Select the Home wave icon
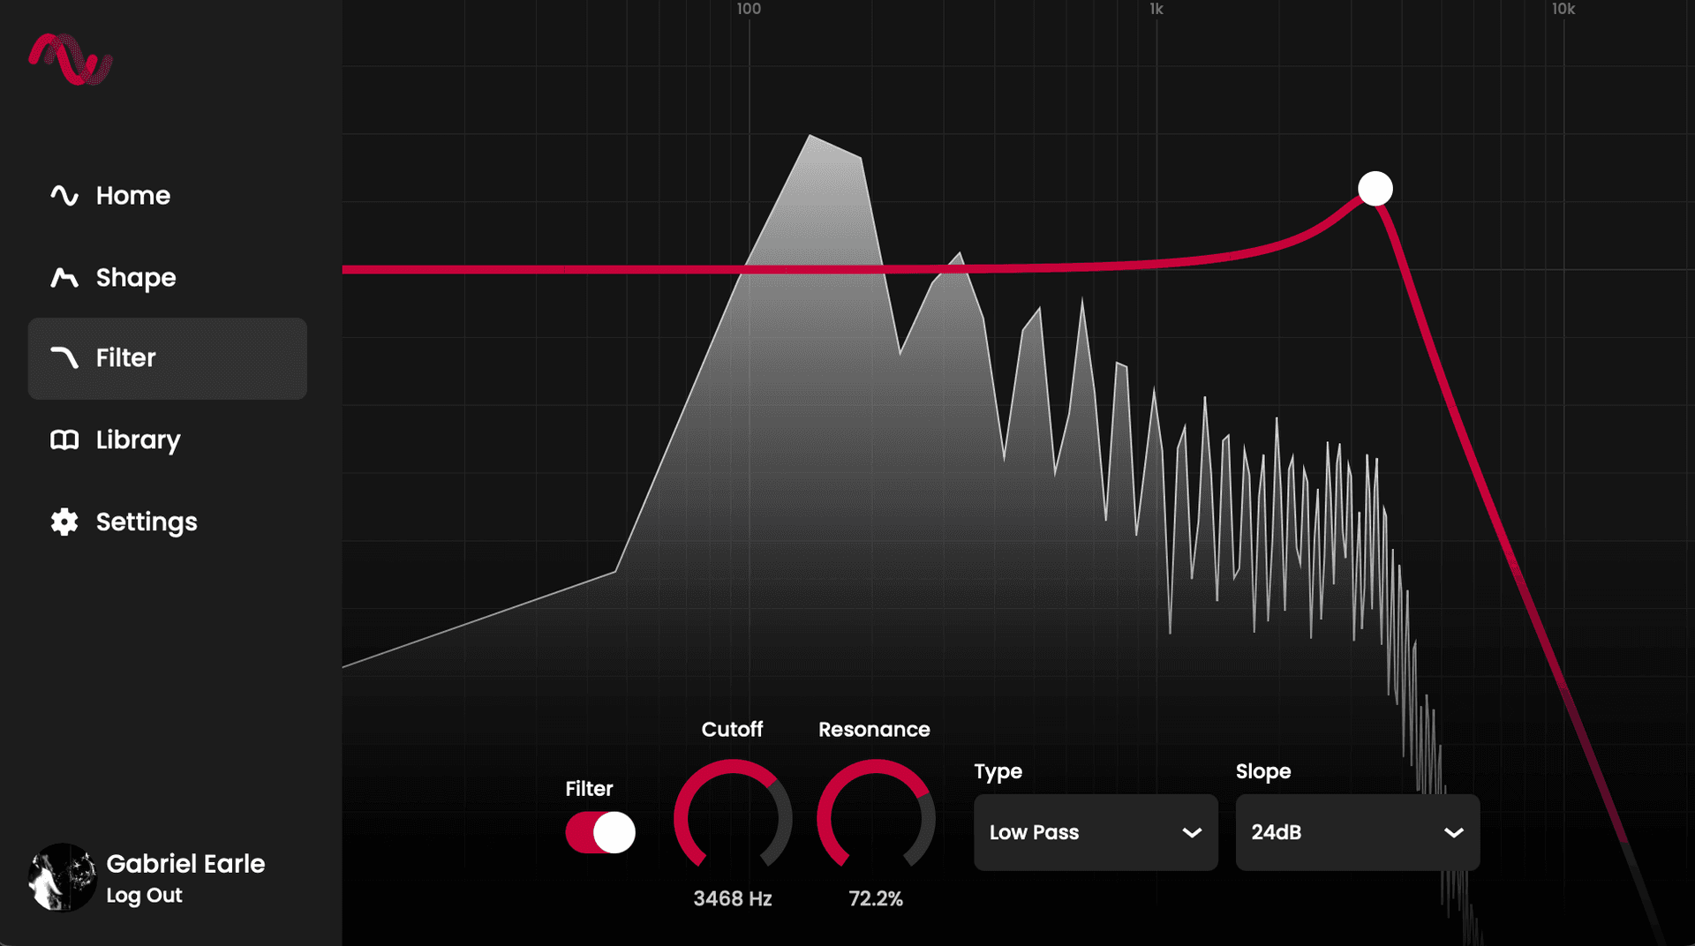1695x946 pixels. (x=64, y=196)
